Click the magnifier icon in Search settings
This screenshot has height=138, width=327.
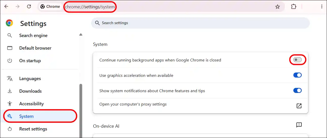tap(97, 23)
